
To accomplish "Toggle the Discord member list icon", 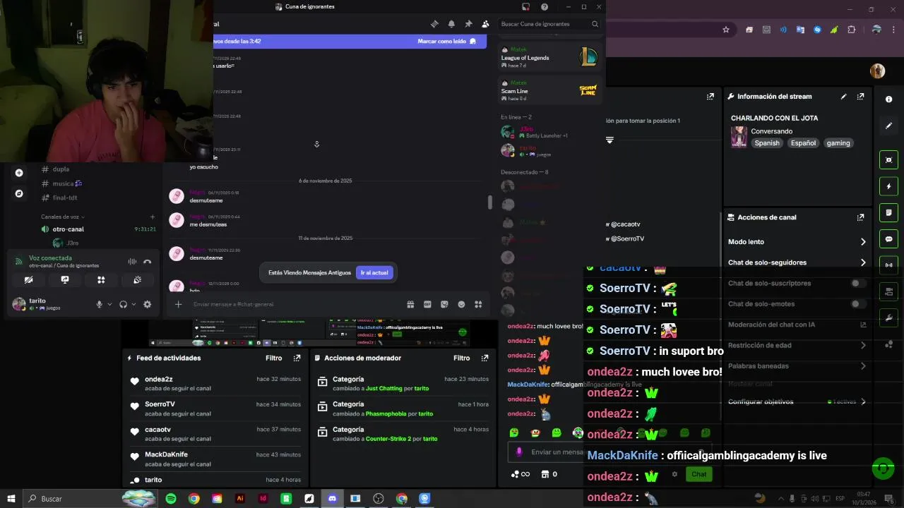I will [485, 24].
